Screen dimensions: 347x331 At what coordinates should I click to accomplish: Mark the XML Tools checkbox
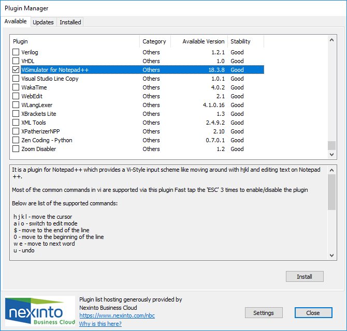pyautogui.click(x=16, y=123)
